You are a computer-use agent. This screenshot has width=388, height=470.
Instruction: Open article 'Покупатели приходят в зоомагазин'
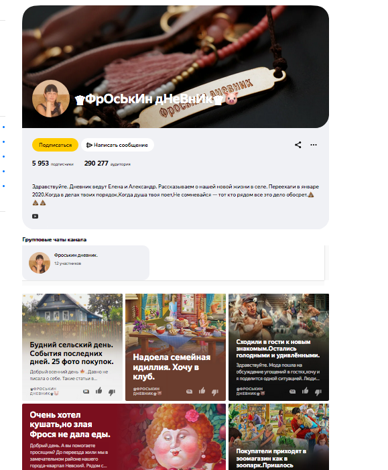pos(279,436)
